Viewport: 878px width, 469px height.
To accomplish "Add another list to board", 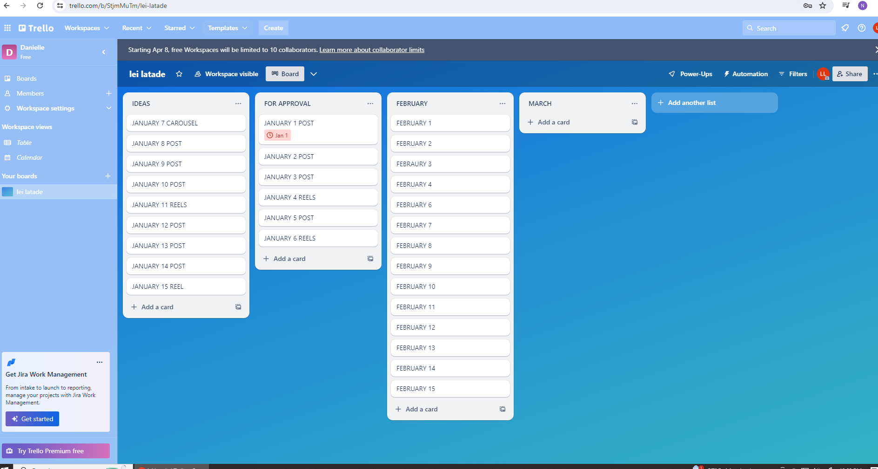I will click(x=714, y=103).
